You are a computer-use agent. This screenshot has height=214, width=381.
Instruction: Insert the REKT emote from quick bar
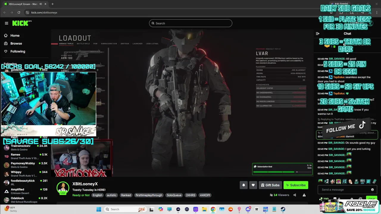362,181
